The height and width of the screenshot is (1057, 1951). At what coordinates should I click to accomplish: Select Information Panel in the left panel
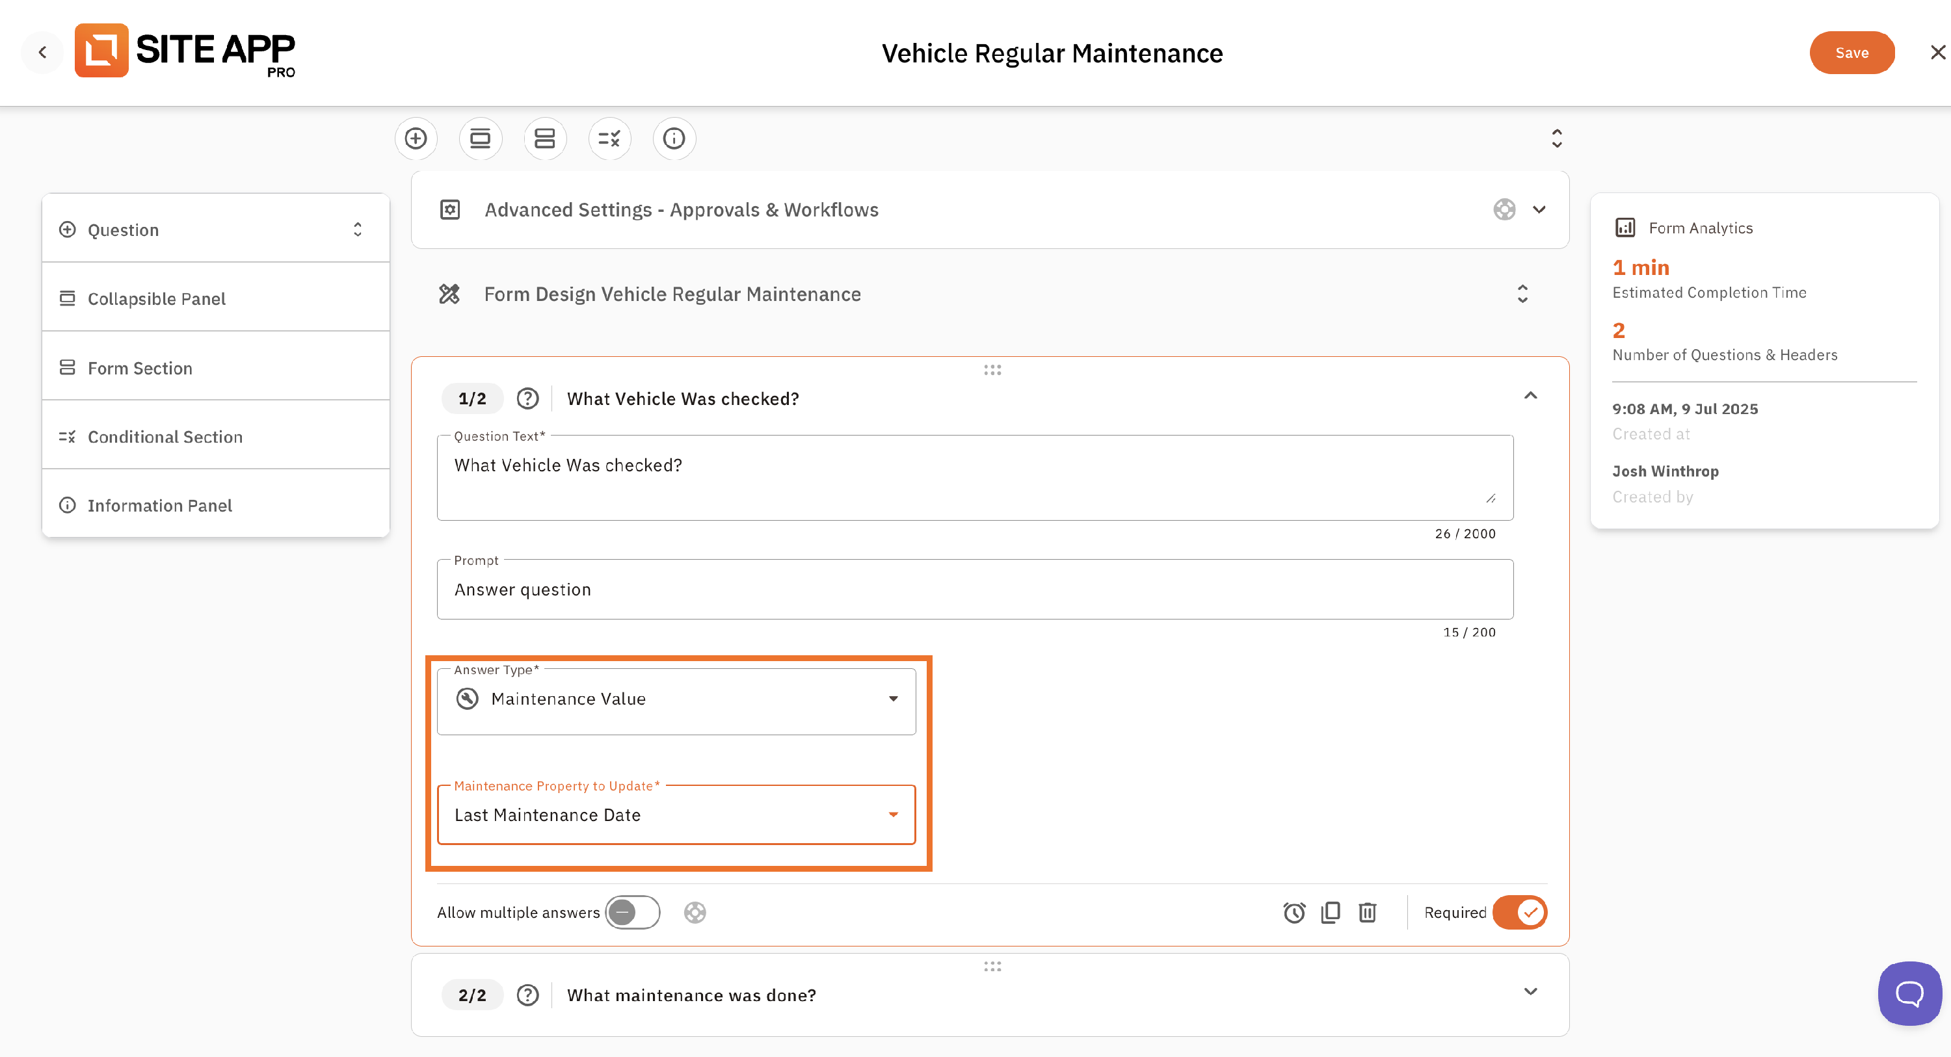point(216,505)
